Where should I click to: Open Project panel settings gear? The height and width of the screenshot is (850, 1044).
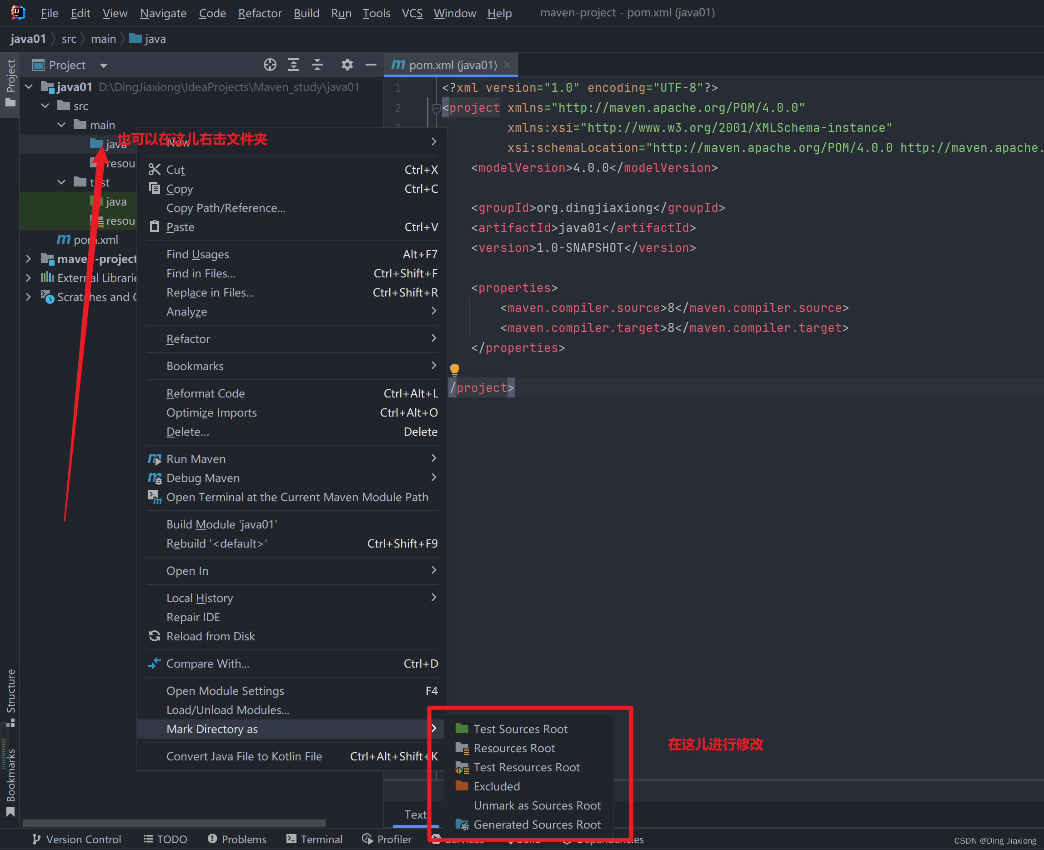tap(347, 65)
